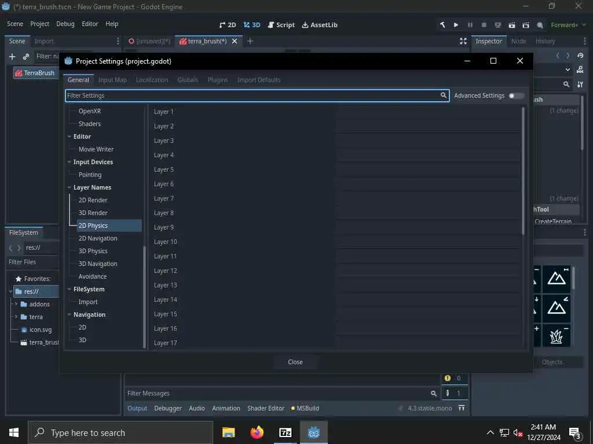Image resolution: width=593 pixels, height=444 pixels.
Task: Select 3D Physics layer names section
Action: 93,251
